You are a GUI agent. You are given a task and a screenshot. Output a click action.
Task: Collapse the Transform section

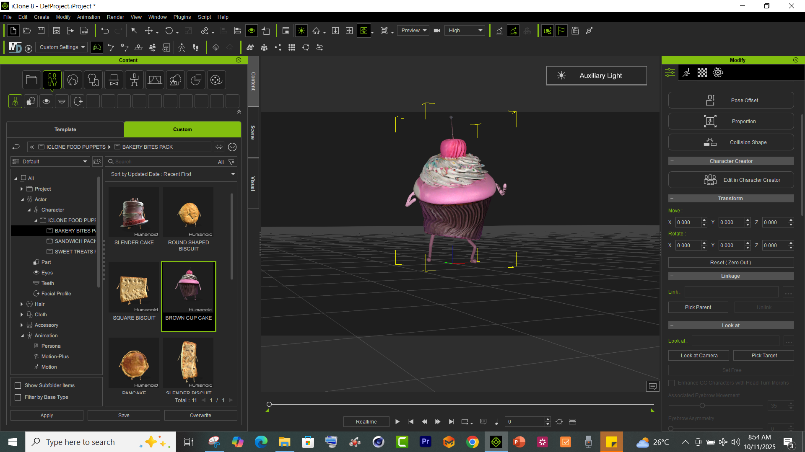pos(672,199)
